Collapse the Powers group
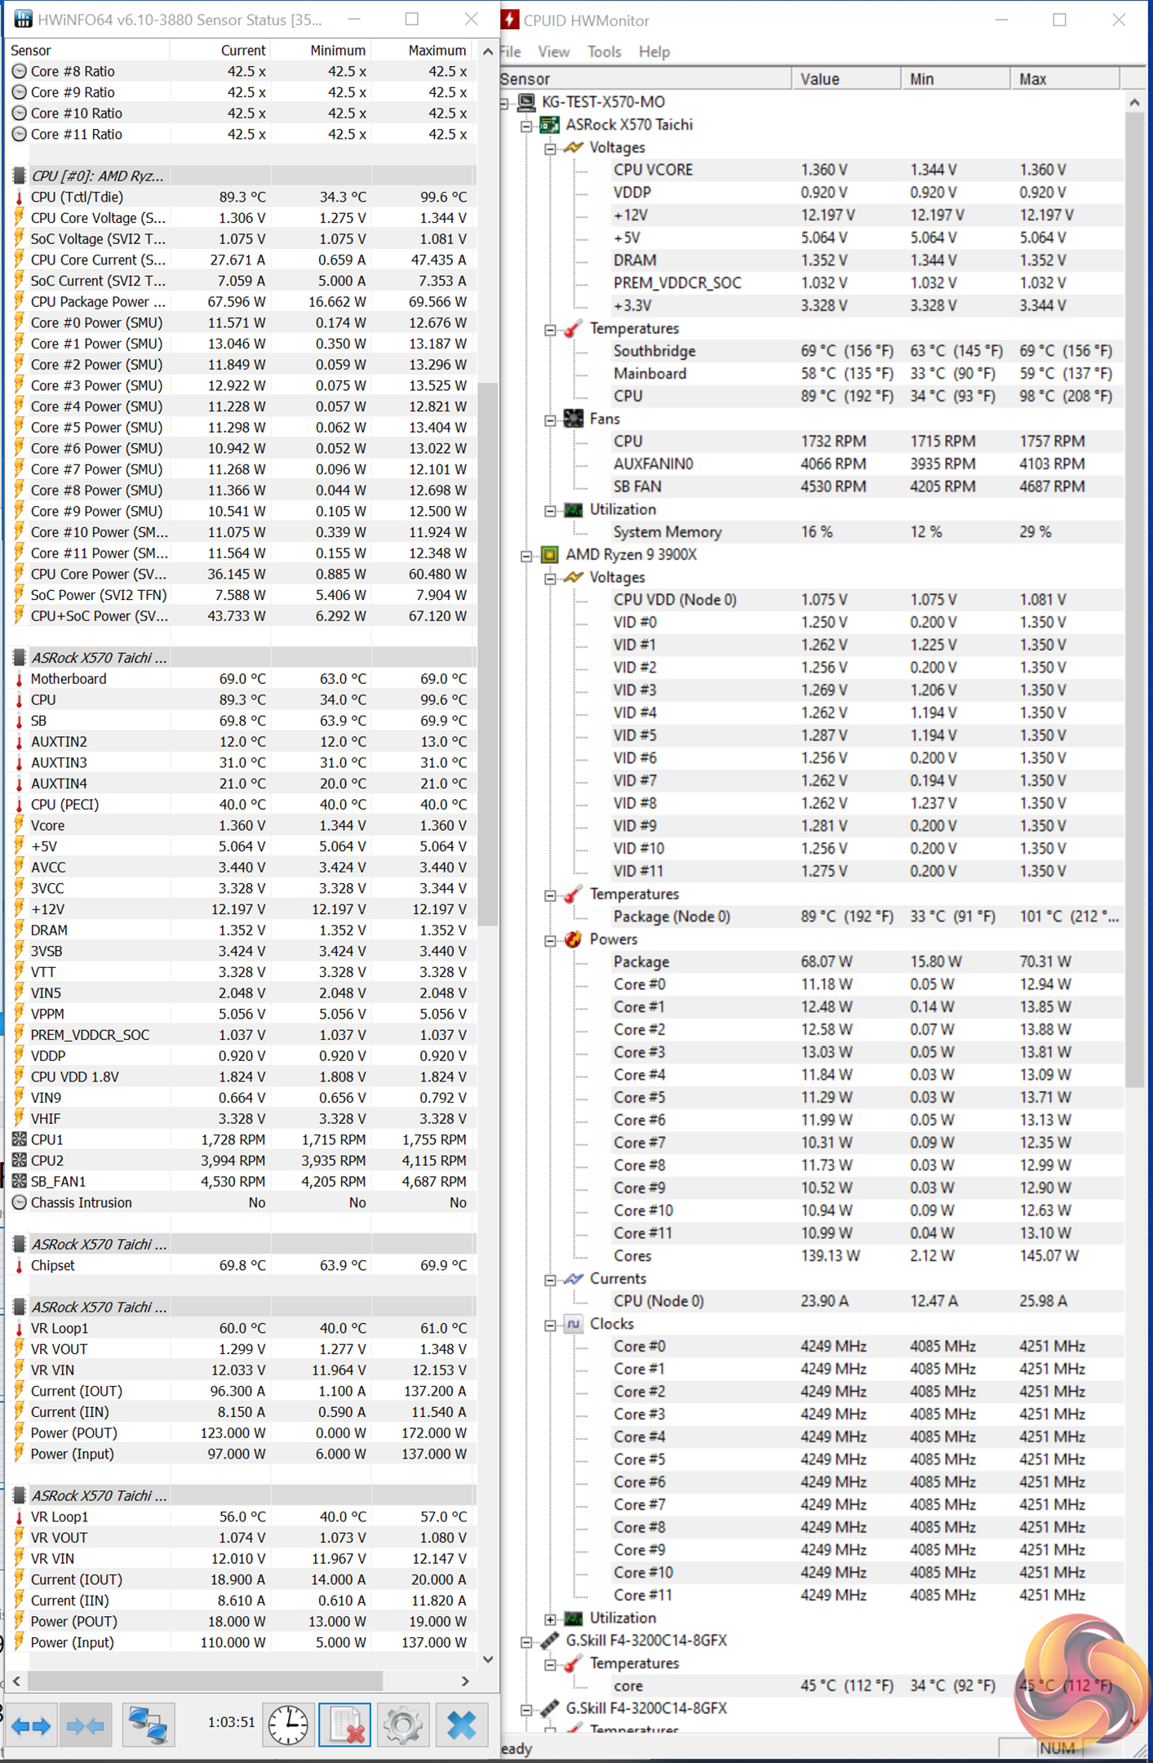Screen dimensions: 1153x1763 point(551,940)
